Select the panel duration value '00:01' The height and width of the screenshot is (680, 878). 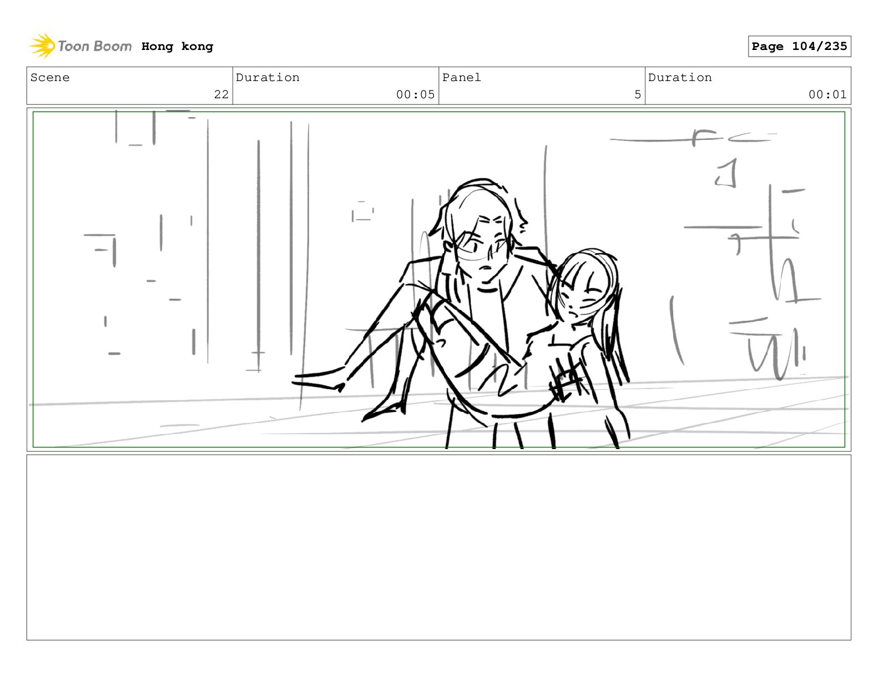pos(827,94)
